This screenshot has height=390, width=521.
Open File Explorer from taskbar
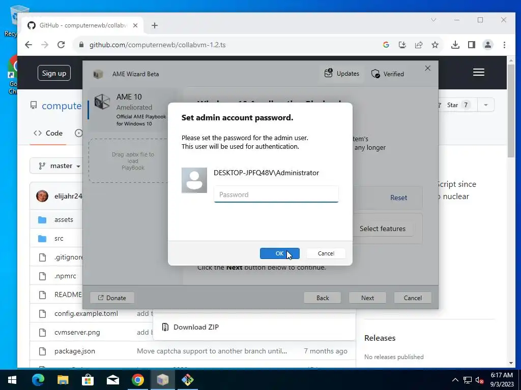(63, 380)
